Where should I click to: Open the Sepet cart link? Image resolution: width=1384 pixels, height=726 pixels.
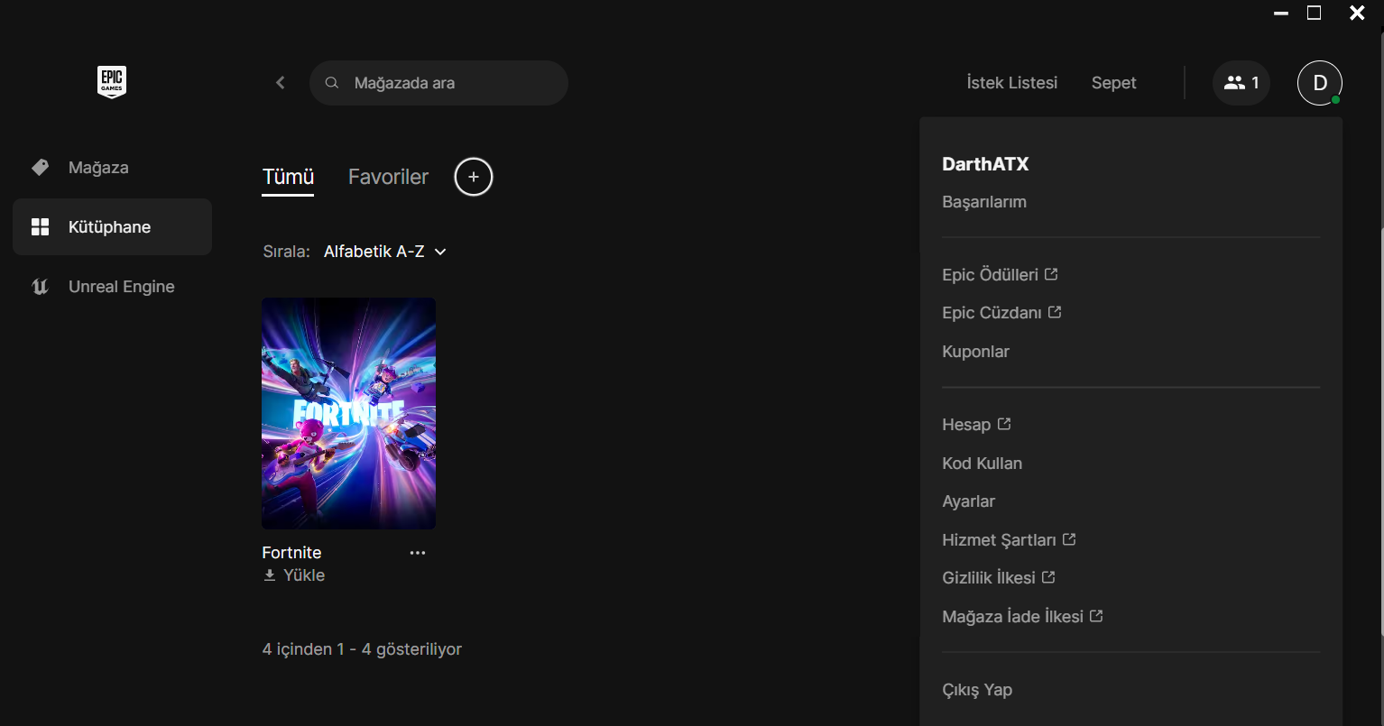point(1113,83)
